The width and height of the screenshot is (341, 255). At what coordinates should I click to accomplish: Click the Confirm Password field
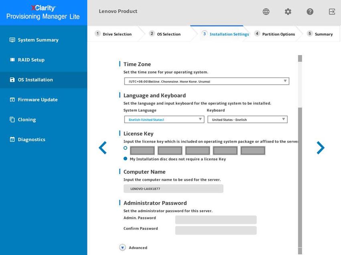pos(216,231)
